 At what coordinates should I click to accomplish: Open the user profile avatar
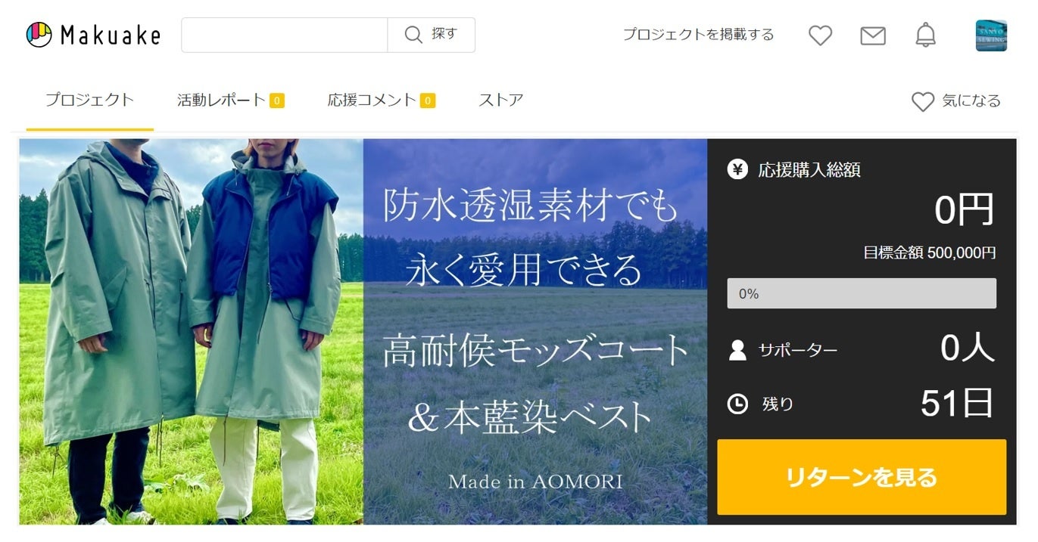point(991,36)
